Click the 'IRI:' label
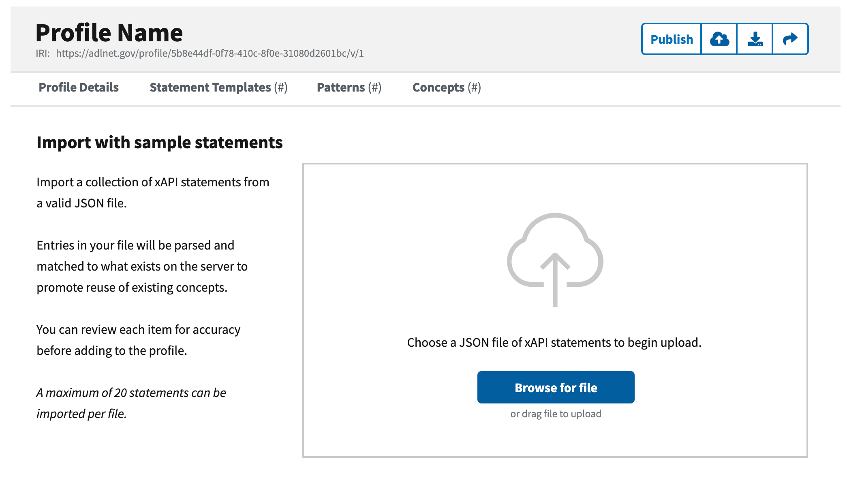The height and width of the screenshot is (478, 847). click(x=43, y=53)
